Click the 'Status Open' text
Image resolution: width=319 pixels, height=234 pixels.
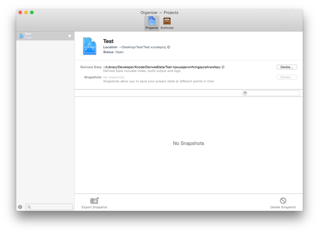pyautogui.click(x=113, y=52)
